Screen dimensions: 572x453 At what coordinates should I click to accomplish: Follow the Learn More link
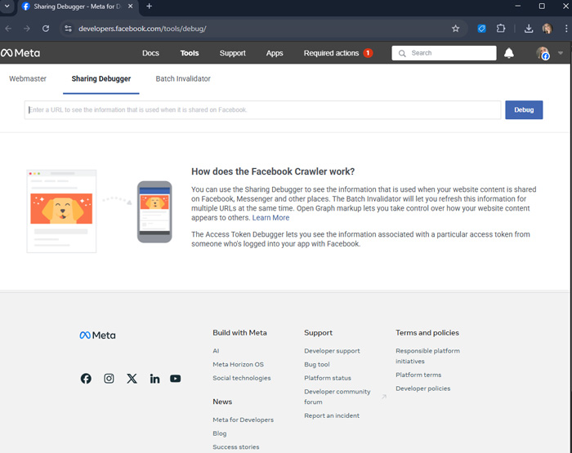click(270, 218)
